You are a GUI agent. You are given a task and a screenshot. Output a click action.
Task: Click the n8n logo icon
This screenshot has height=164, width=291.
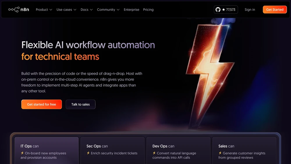[14, 10]
